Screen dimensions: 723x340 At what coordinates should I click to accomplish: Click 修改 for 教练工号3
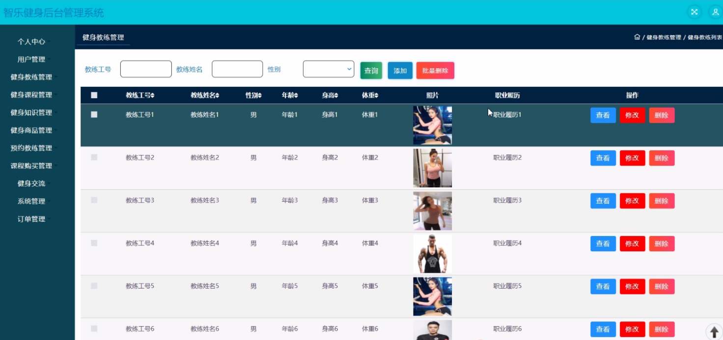point(633,201)
